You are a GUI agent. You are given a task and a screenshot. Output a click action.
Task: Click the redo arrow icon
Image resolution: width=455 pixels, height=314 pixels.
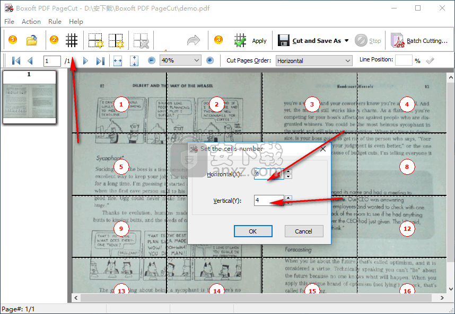pyautogui.click(x=193, y=40)
